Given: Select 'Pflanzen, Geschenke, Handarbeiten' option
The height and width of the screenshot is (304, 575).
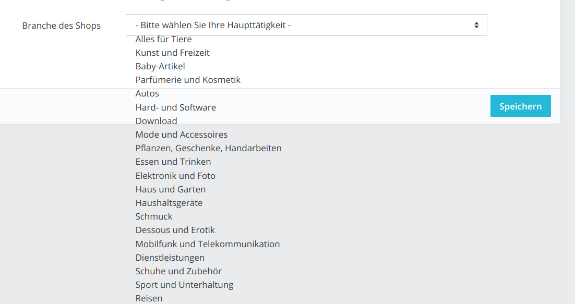Looking at the screenshot, I should click(x=208, y=148).
